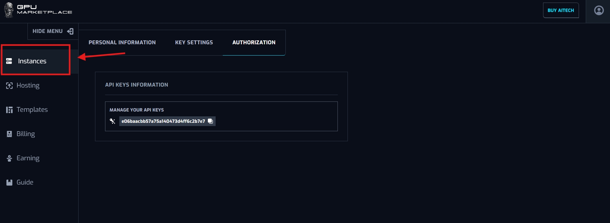Open the user profile avatar icon
This screenshot has height=223, width=610.
[599, 11]
